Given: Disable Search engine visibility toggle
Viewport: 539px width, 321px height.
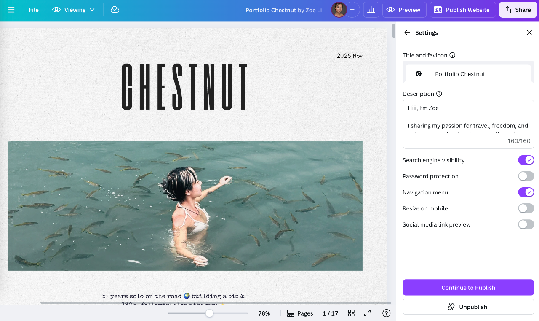Looking at the screenshot, I should pyautogui.click(x=526, y=160).
